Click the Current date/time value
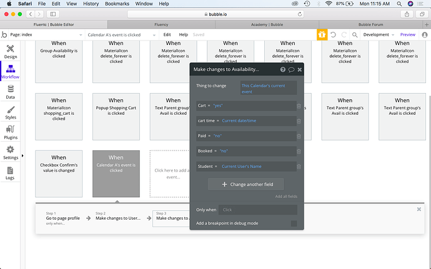This screenshot has height=269, width=431. click(x=239, y=120)
